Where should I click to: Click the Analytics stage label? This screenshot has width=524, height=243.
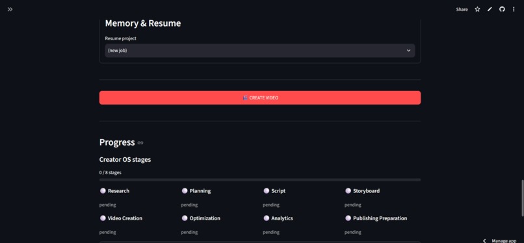pos(282,218)
